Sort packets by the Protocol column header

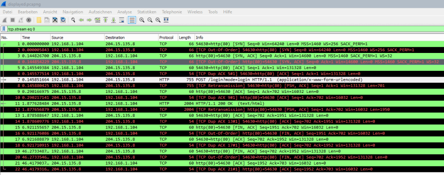165,38
